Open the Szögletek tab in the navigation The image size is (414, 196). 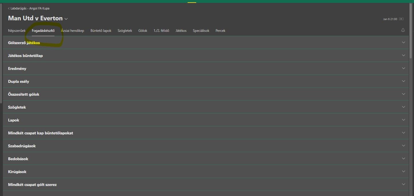[x=125, y=31]
